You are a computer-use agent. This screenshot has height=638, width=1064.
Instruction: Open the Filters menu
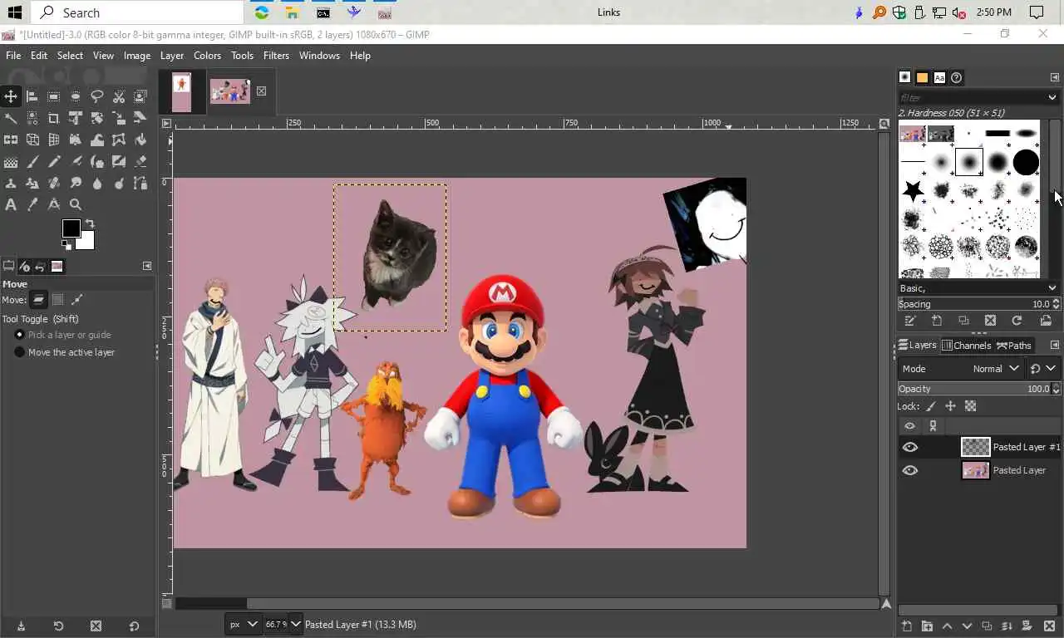[276, 56]
